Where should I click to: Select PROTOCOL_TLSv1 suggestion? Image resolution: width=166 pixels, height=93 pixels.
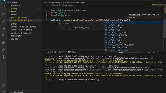point(134,37)
